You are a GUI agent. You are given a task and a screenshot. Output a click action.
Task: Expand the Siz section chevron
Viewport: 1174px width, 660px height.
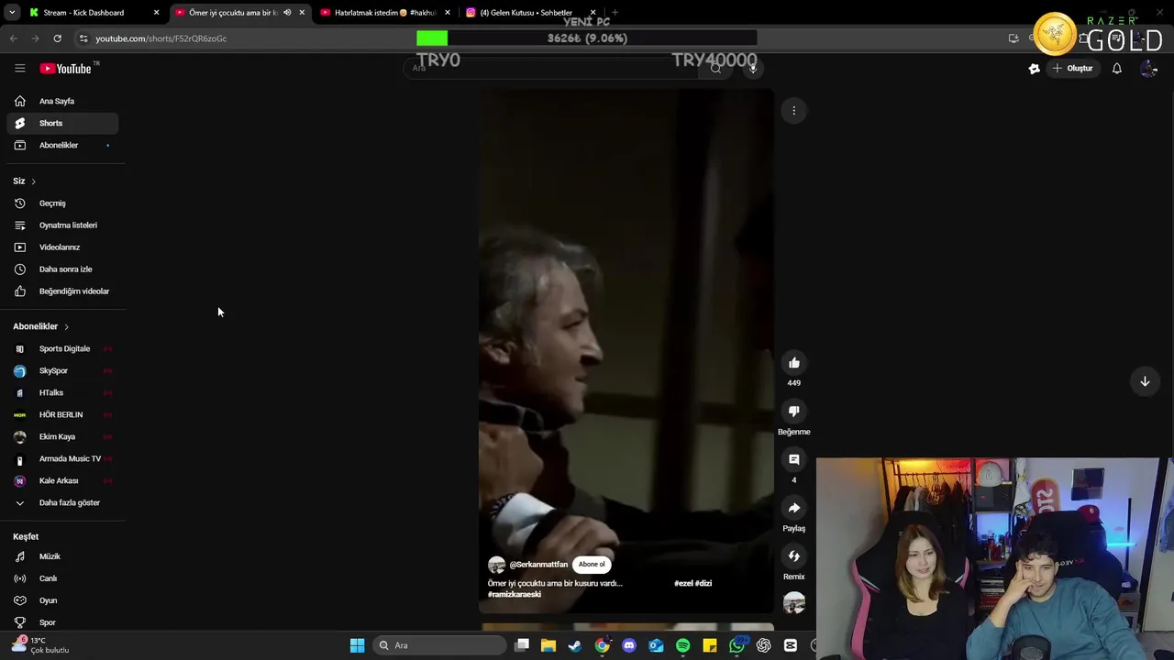tap(33, 181)
